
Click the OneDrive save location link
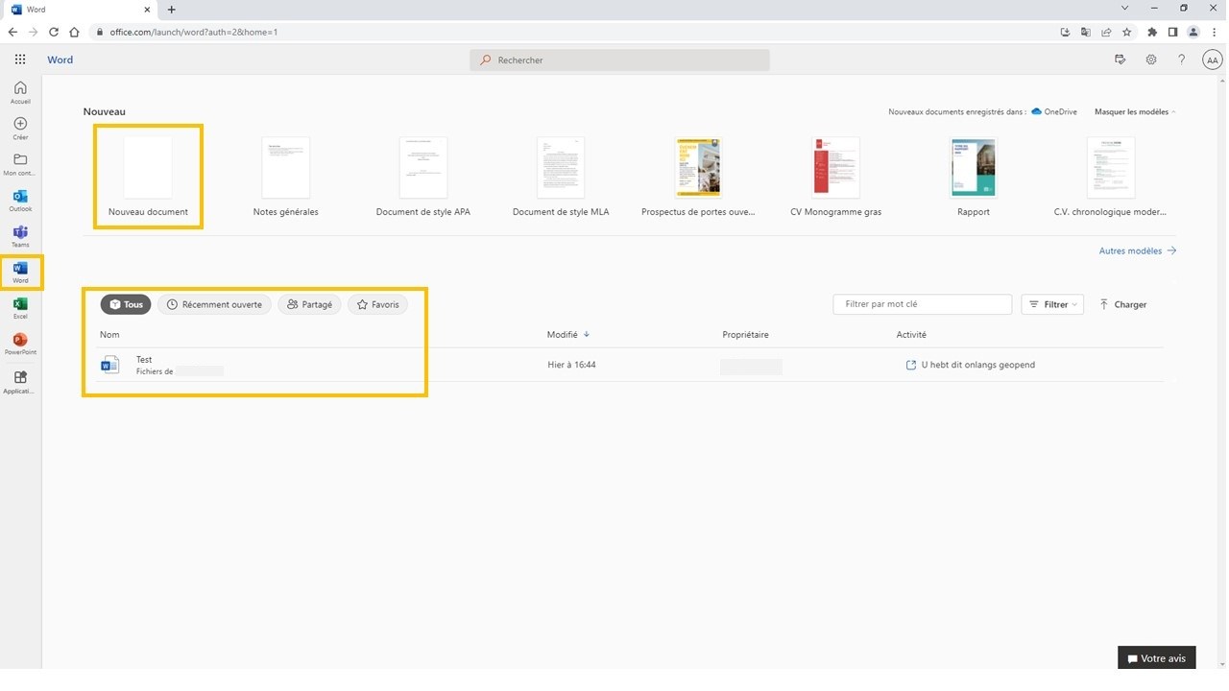tap(1054, 112)
